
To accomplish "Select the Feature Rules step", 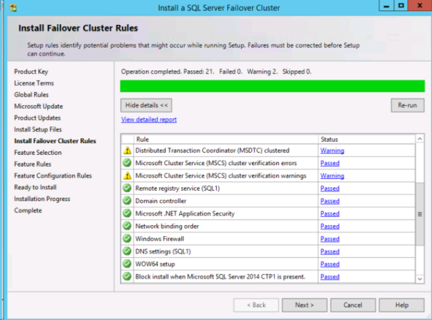I will click(33, 164).
